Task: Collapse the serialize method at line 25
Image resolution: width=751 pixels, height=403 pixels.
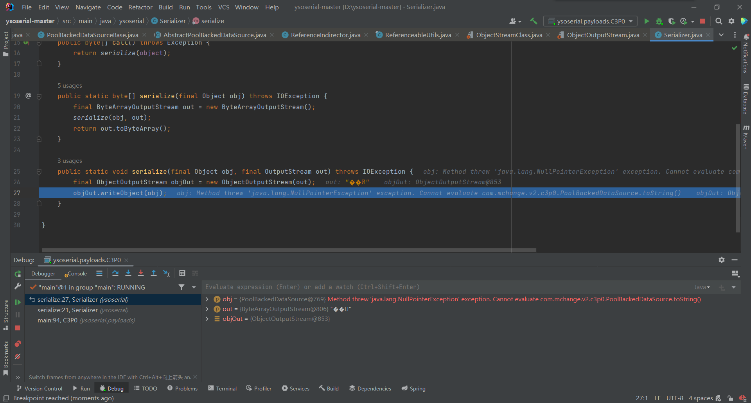Action: click(39, 171)
